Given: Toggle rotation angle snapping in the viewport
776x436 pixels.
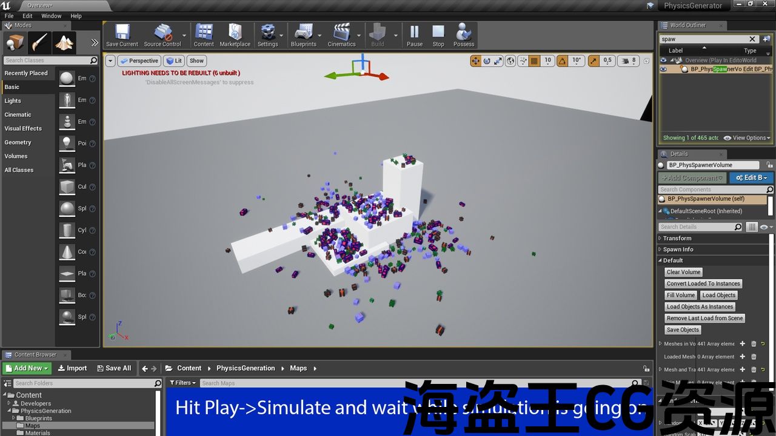Looking at the screenshot, I should (562, 61).
